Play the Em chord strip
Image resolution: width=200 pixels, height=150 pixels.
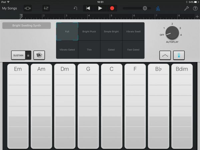(18, 106)
